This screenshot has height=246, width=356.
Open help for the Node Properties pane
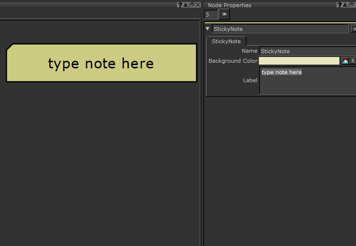[339, 5]
